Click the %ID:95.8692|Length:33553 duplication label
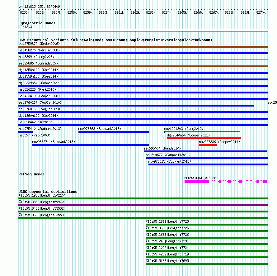This screenshot has height=276, width=277. (41, 215)
